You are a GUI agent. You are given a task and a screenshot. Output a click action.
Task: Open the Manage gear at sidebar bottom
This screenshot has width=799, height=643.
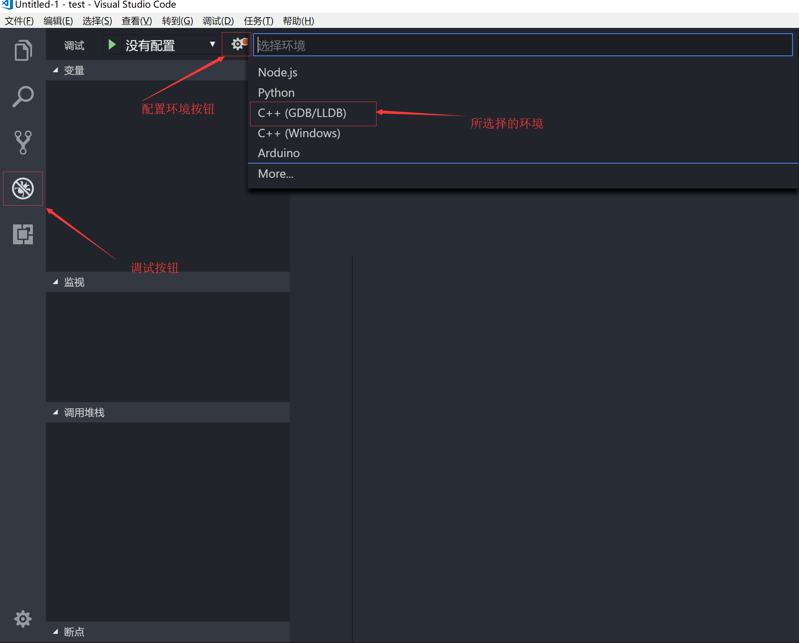pos(23,619)
